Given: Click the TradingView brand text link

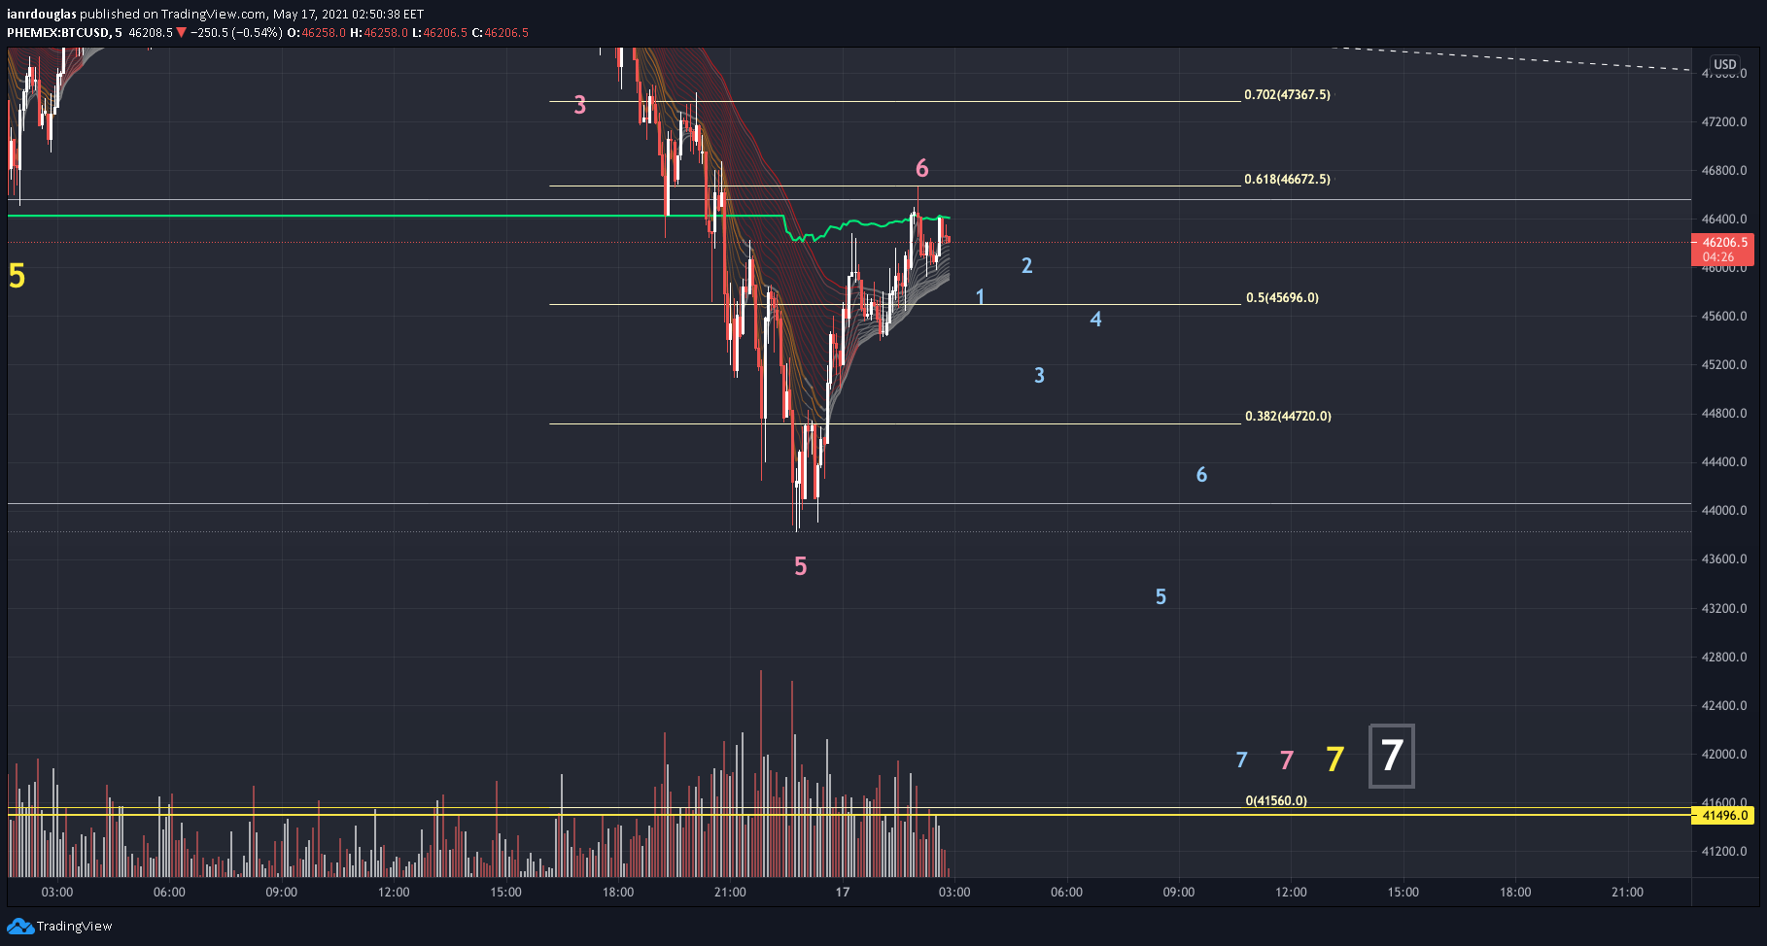Looking at the screenshot, I should tap(74, 927).
